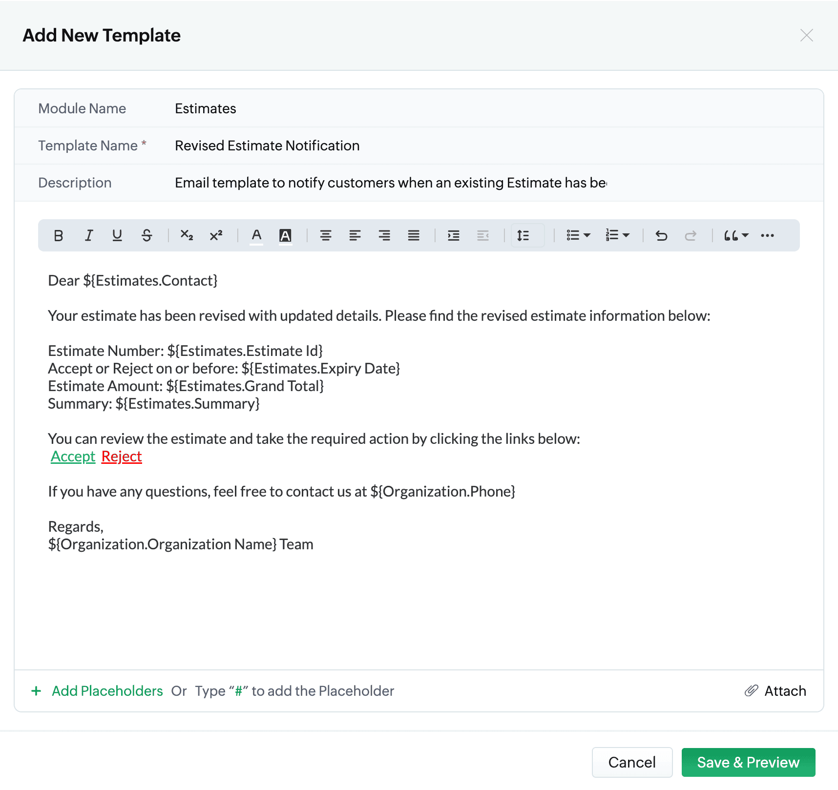This screenshot has height=790, width=838.
Task: Toggle underline formatting
Action: 117,236
